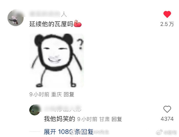Select the reply text 我他妈笑的
This screenshot has height=137, width=179.
59,119
